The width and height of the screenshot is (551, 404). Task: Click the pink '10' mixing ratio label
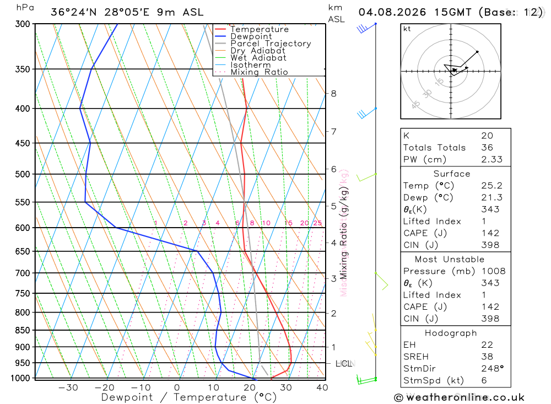pyautogui.click(x=266, y=223)
